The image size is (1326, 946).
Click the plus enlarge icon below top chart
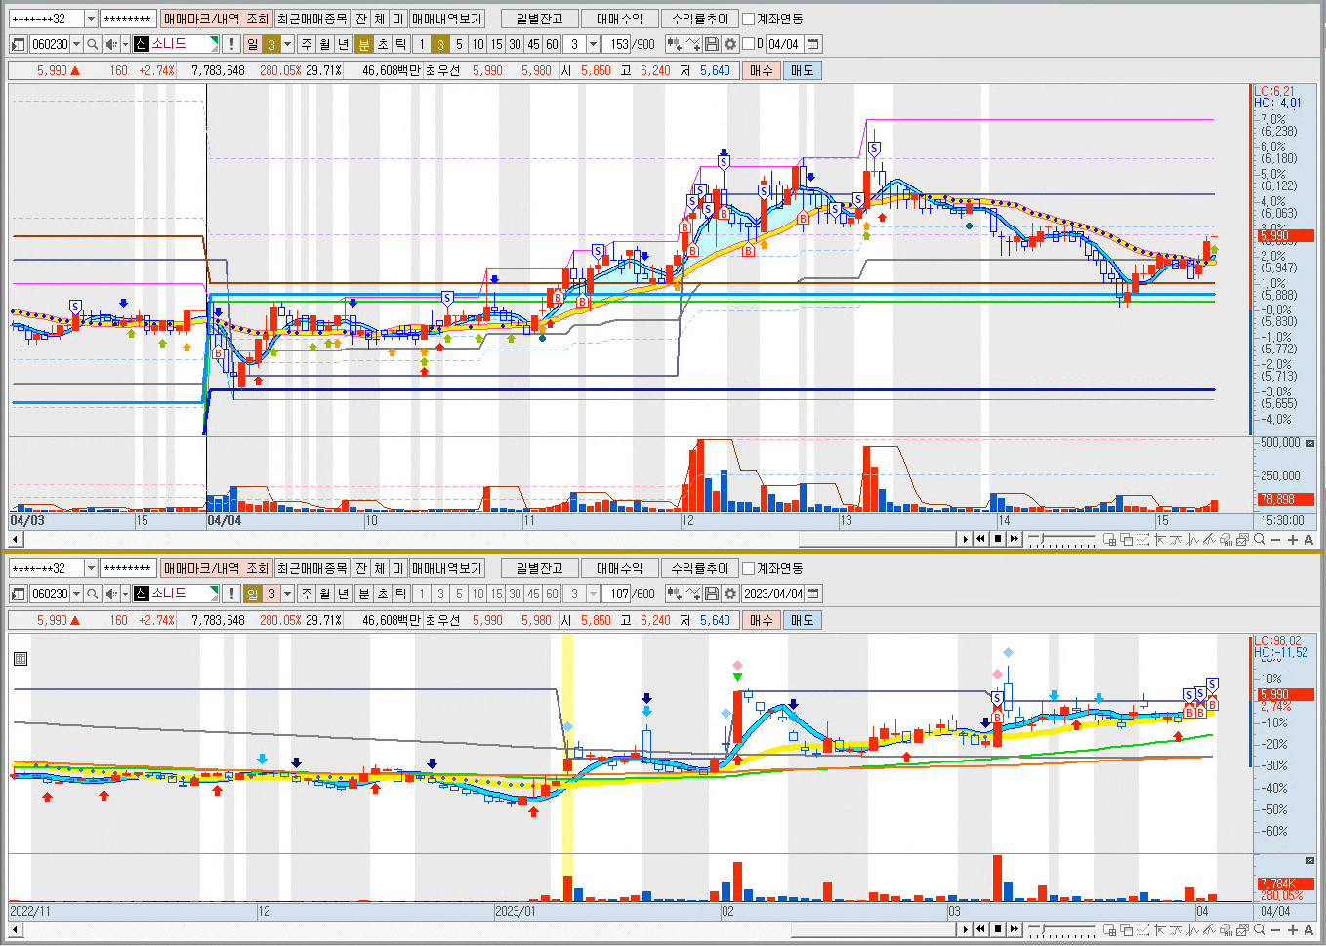(1293, 539)
